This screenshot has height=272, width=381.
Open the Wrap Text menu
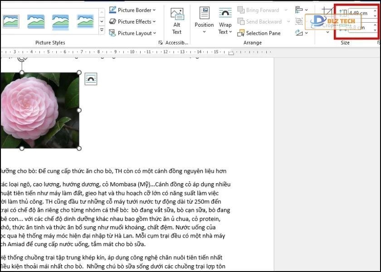[x=225, y=21]
